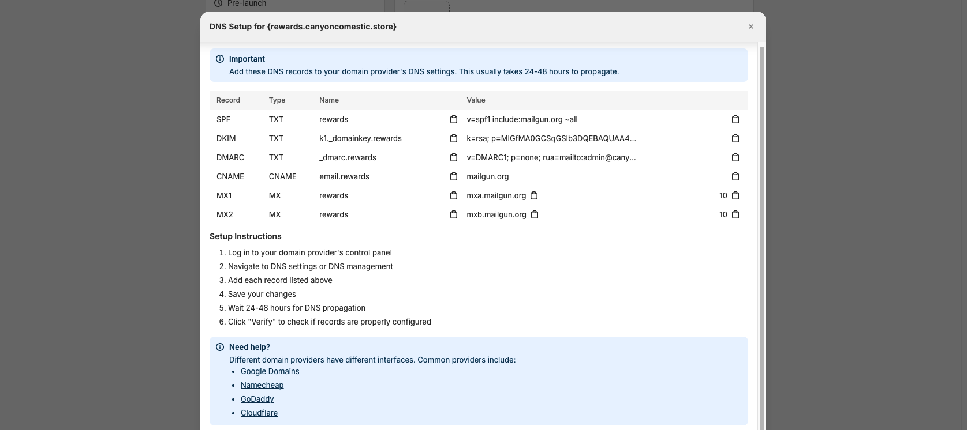Copy the SPF value v=spf1 string
The image size is (967, 430).
point(735,119)
